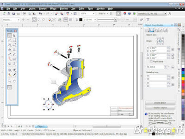The image size is (185, 139).
Task: Open the Arrange menu
Action: pos(42,9)
